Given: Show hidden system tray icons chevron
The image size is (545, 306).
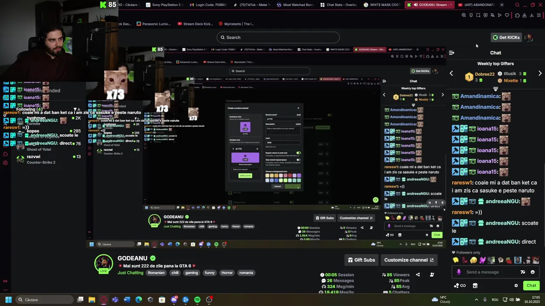Looking at the screenshot, I should click(476, 300).
